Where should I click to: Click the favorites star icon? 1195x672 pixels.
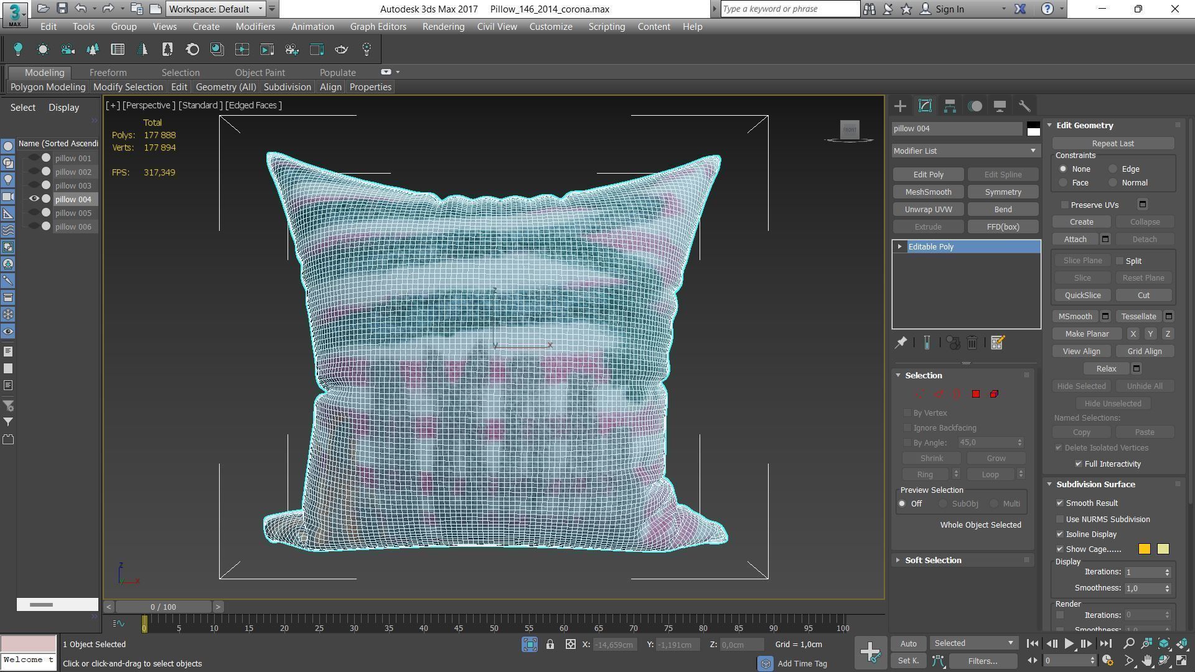pos(907,9)
